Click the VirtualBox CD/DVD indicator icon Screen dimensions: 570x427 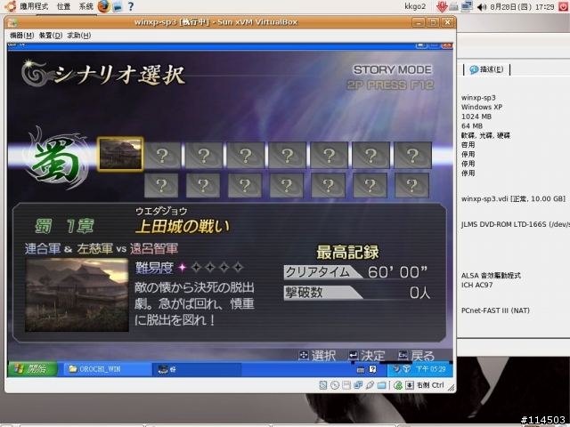click(335, 385)
